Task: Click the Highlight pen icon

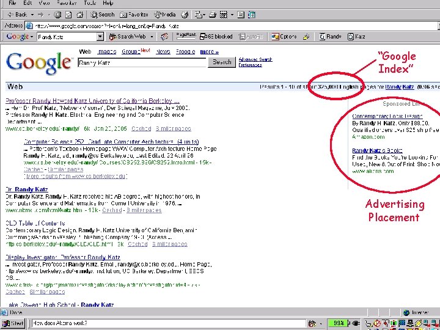Action: (306, 37)
